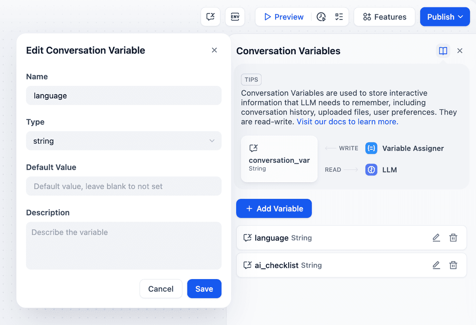View run history via the clock icon
The image size is (476, 325).
click(x=320, y=16)
